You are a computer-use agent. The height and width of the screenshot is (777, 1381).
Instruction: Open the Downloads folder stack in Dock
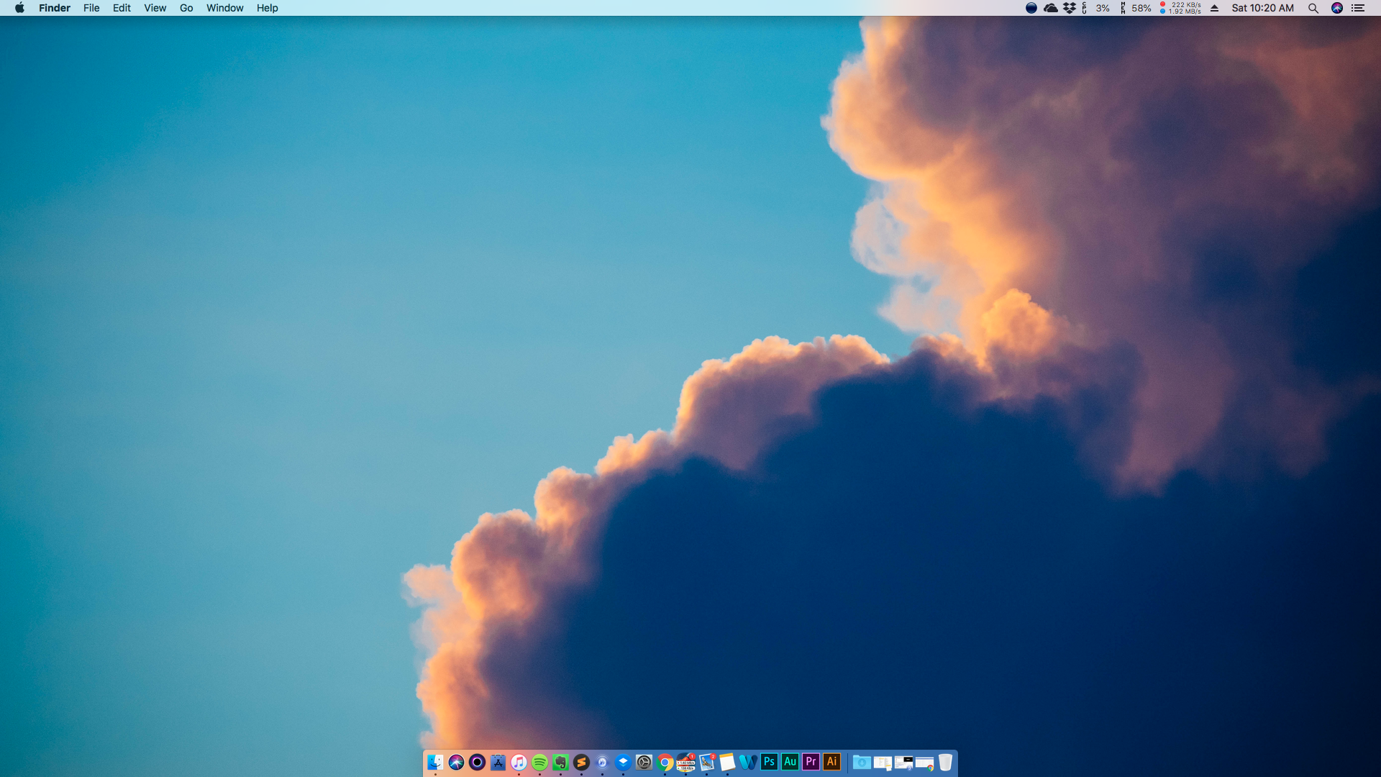pyautogui.click(x=862, y=762)
